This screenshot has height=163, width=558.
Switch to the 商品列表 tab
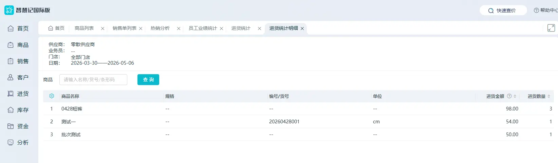[84, 28]
